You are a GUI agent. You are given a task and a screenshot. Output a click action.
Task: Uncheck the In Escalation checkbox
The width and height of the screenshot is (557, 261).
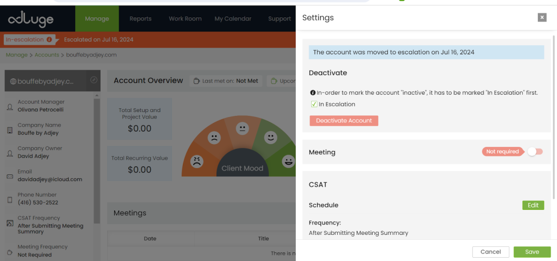point(313,104)
